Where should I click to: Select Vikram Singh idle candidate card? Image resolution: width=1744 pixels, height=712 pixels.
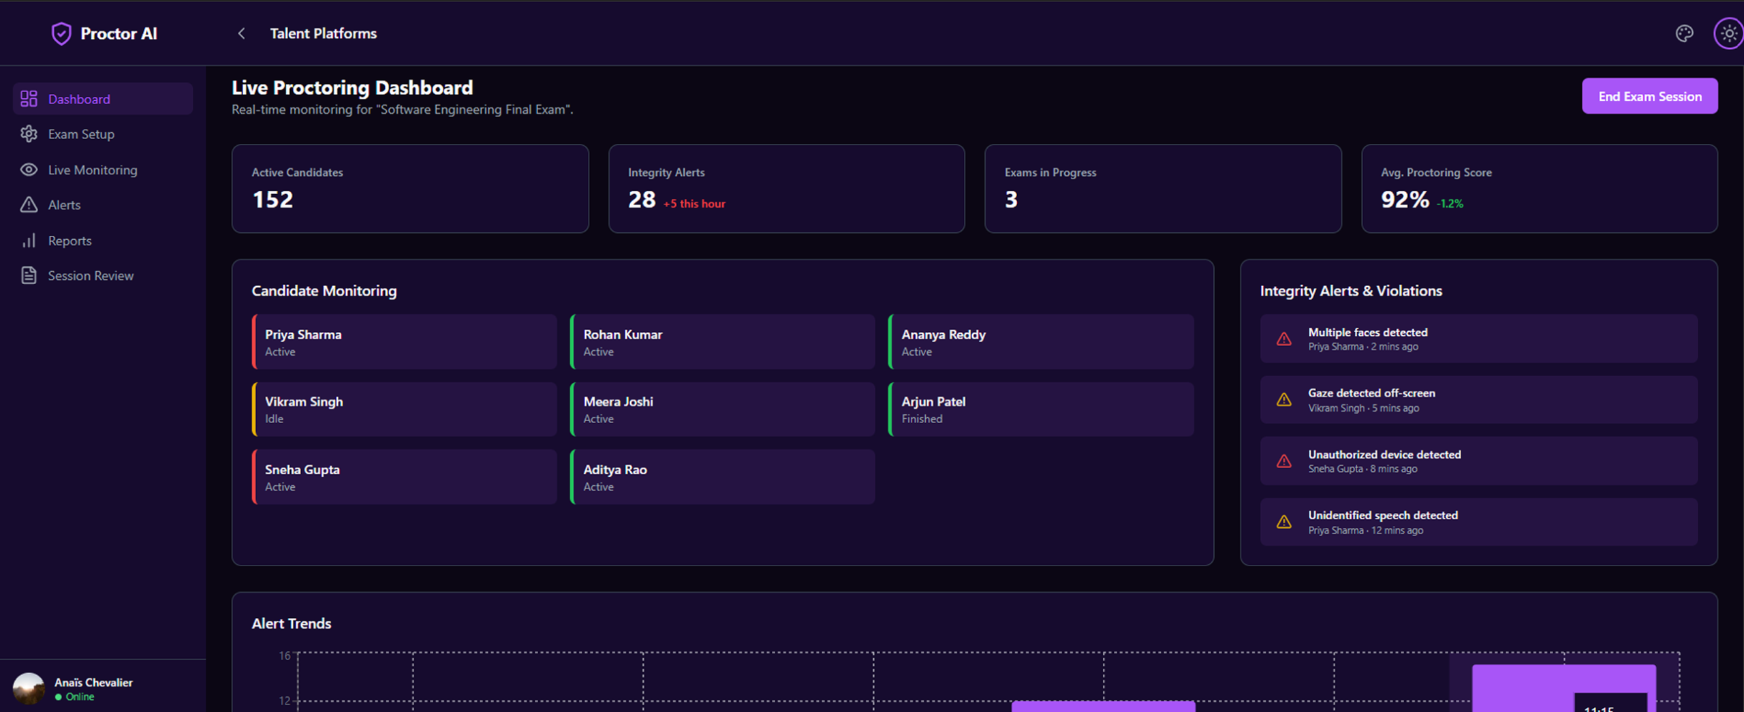click(x=405, y=409)
